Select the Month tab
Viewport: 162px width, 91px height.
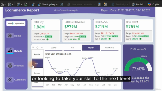click(x=91, y=48)
